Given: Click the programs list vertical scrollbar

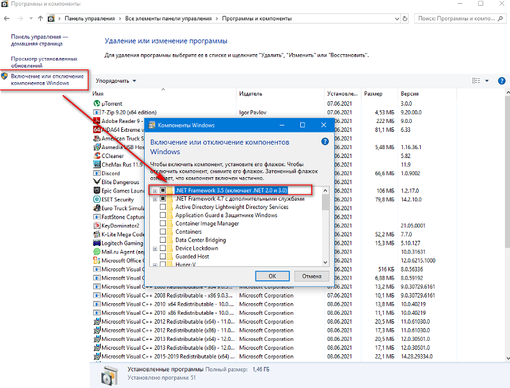Looking at the screenshot, I should click(x=507, y=171).
